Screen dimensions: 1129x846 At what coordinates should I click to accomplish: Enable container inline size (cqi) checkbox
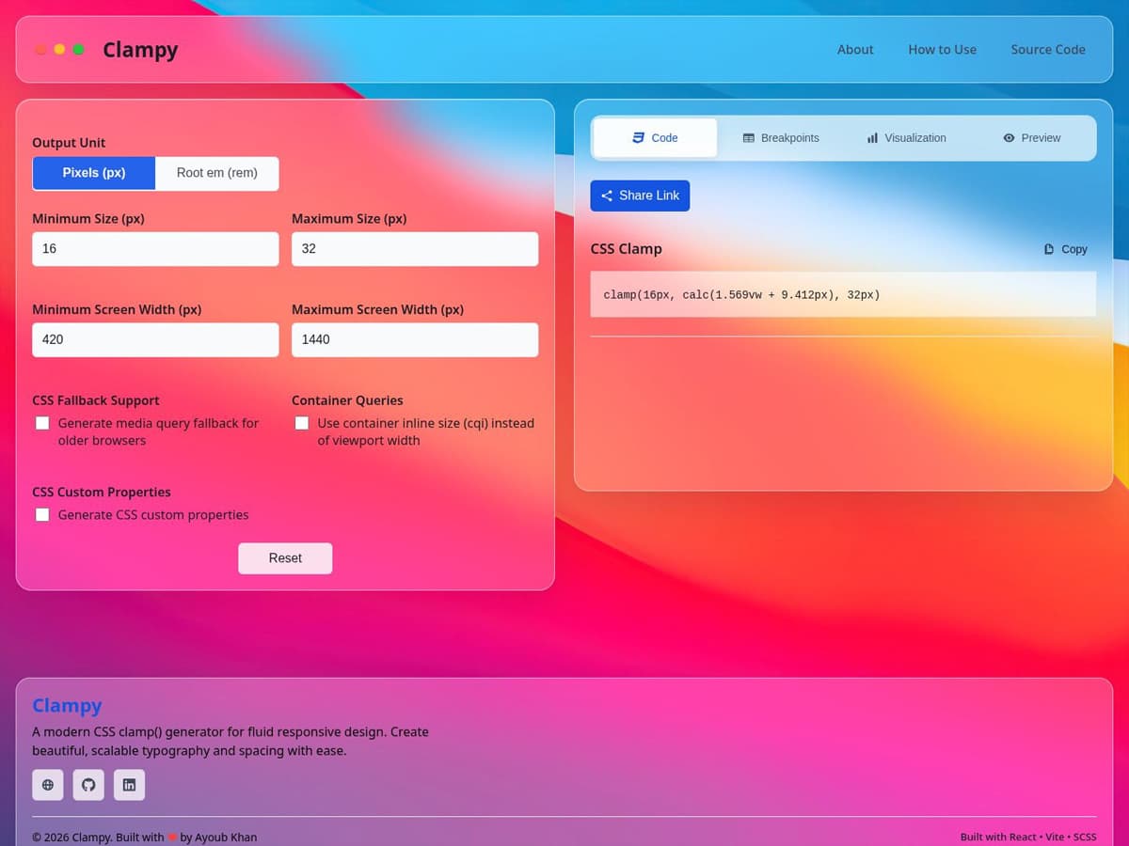pyautogui.click(x=302, y=423)
